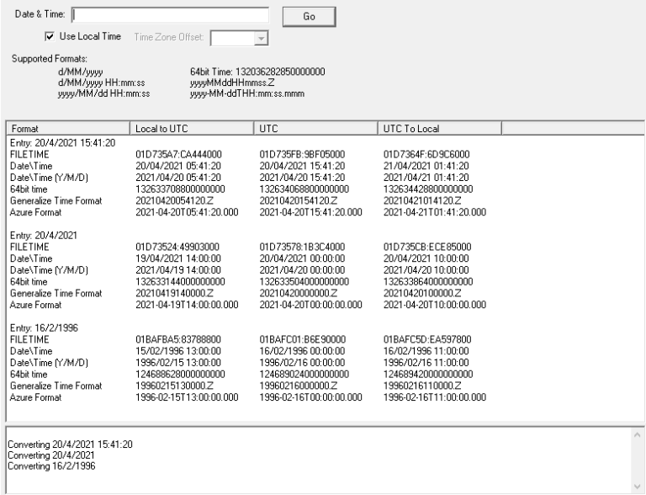Click log line 'Converting 16/2/1996'
Image resolution: width=646 pixels, height=495 pixels.
pos(51,466)
